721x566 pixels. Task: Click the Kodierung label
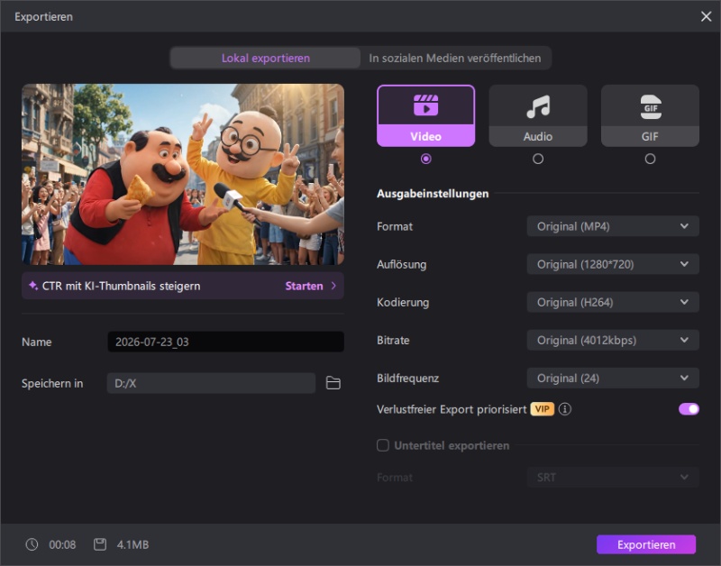pos(403,302)
